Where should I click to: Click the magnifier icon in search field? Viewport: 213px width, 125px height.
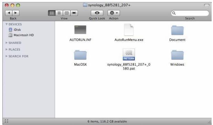174,13
